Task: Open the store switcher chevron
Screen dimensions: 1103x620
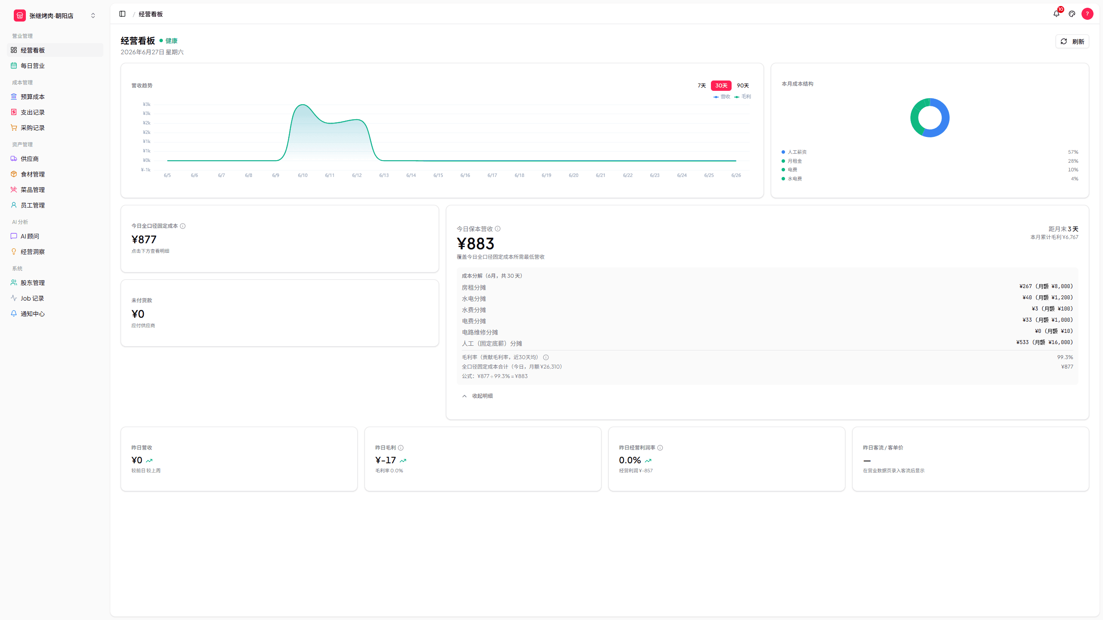Action: point(93,15)
